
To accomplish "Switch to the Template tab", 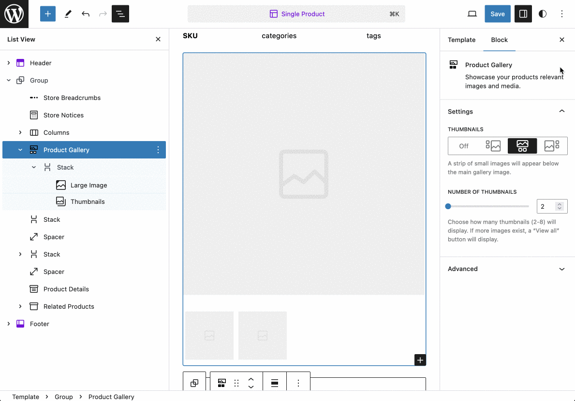I will (461, 40).
